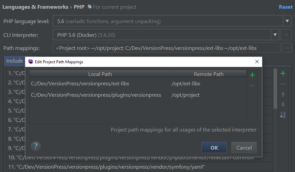Click the Languages & Frameworks breadcrumb

click(x=35, y=7)
